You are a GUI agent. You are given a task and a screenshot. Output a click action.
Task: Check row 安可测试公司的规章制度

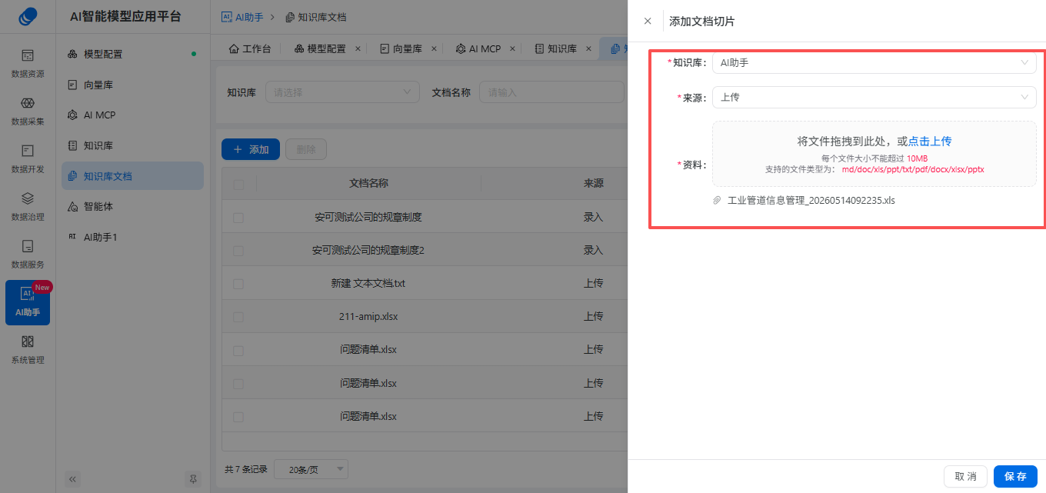[x=238, y=218]
